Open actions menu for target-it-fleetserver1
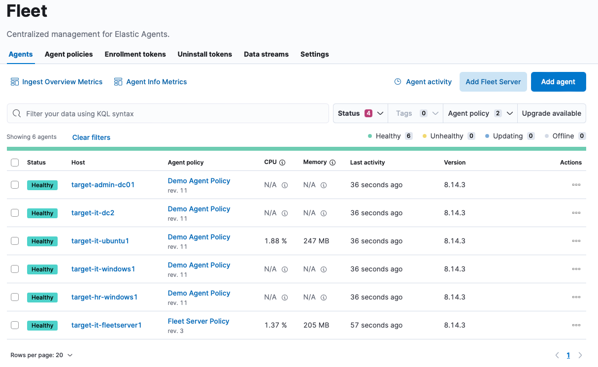 (576, 325)
